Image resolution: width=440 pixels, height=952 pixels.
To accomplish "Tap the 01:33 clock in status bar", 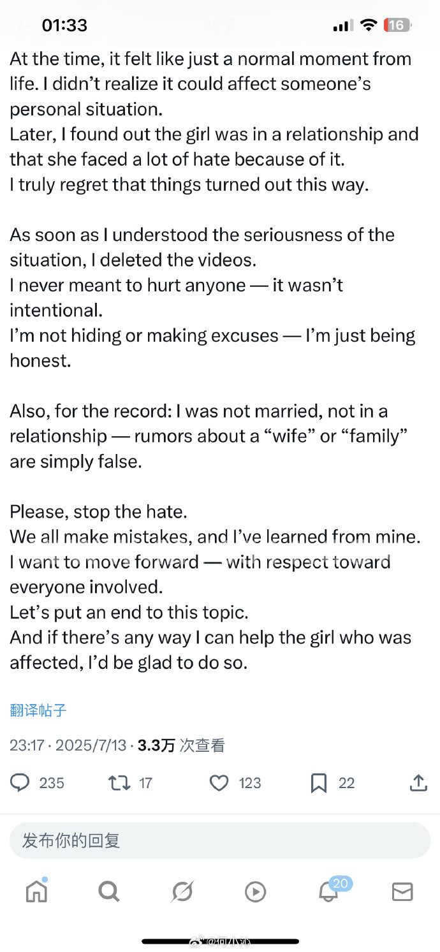I will pos(64,26).
